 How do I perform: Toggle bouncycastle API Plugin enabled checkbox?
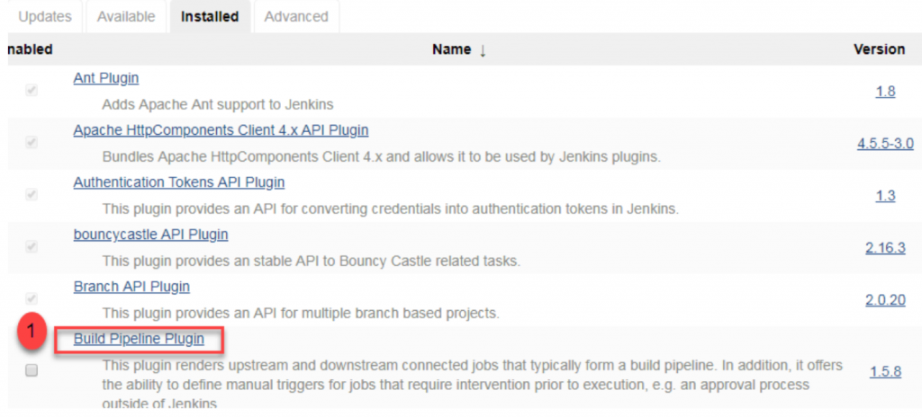click(32, 246)
